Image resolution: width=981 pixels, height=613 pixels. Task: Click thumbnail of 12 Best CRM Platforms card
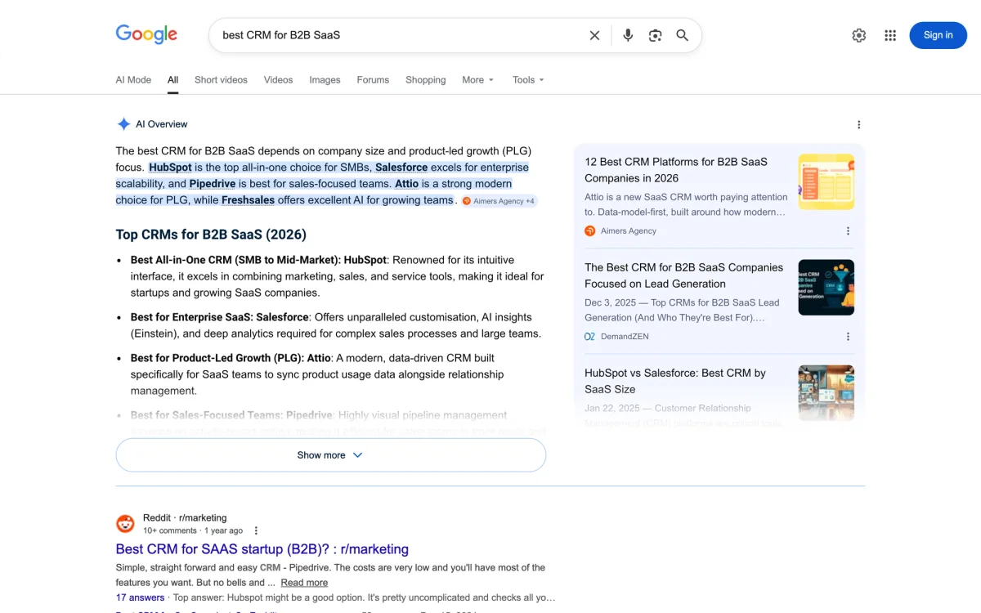[826, 181]
